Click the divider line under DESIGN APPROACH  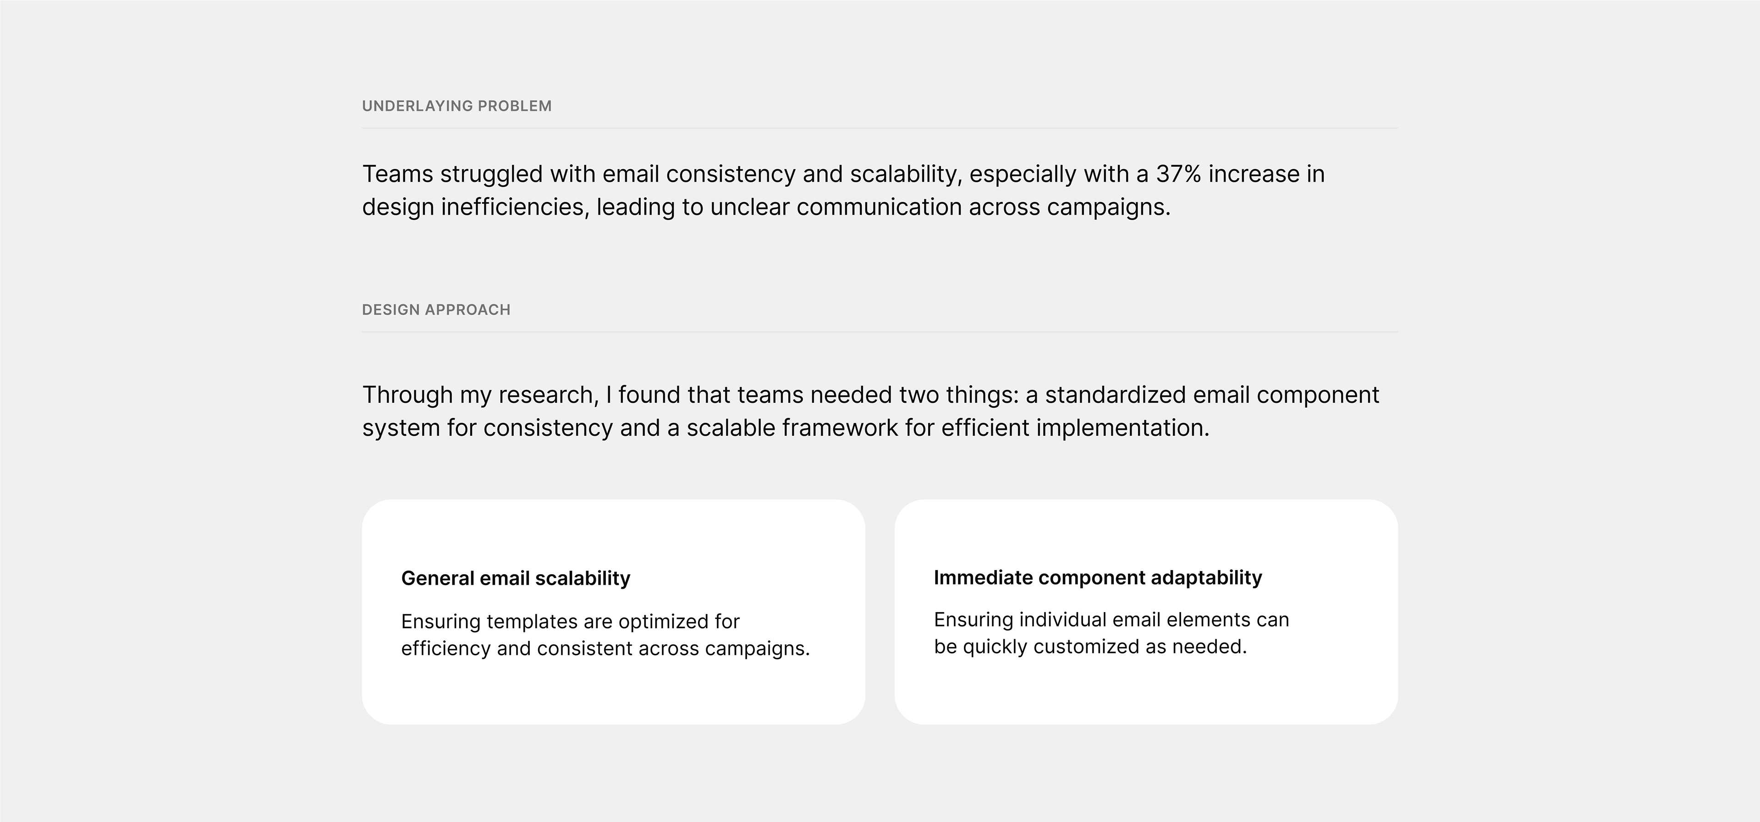click(880, 332)
